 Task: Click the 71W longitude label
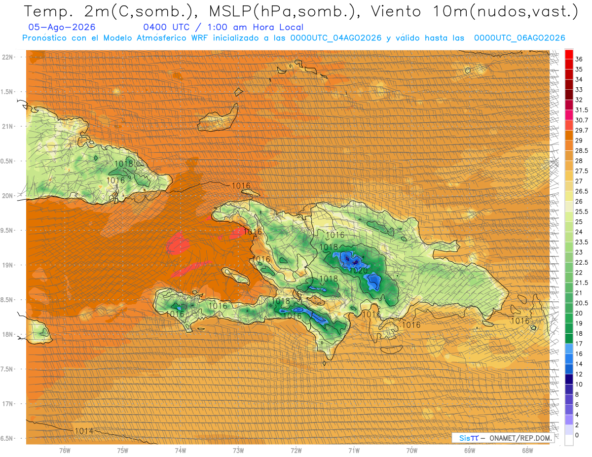(354, 450)
